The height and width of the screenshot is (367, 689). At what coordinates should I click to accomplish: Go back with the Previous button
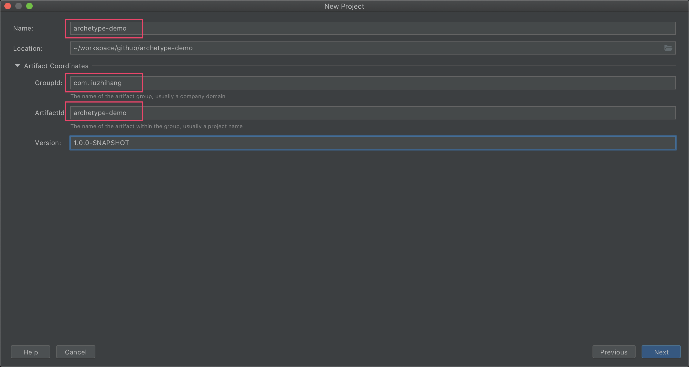(x=614, y=352)
